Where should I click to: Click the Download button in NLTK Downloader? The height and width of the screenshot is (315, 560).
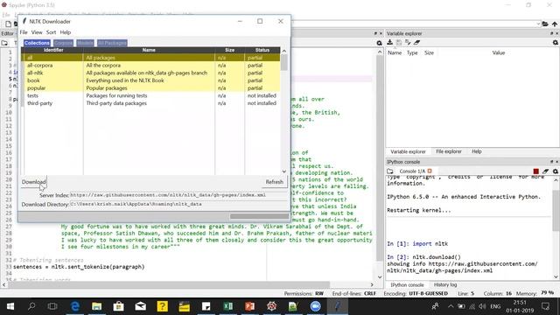[33, 182]
